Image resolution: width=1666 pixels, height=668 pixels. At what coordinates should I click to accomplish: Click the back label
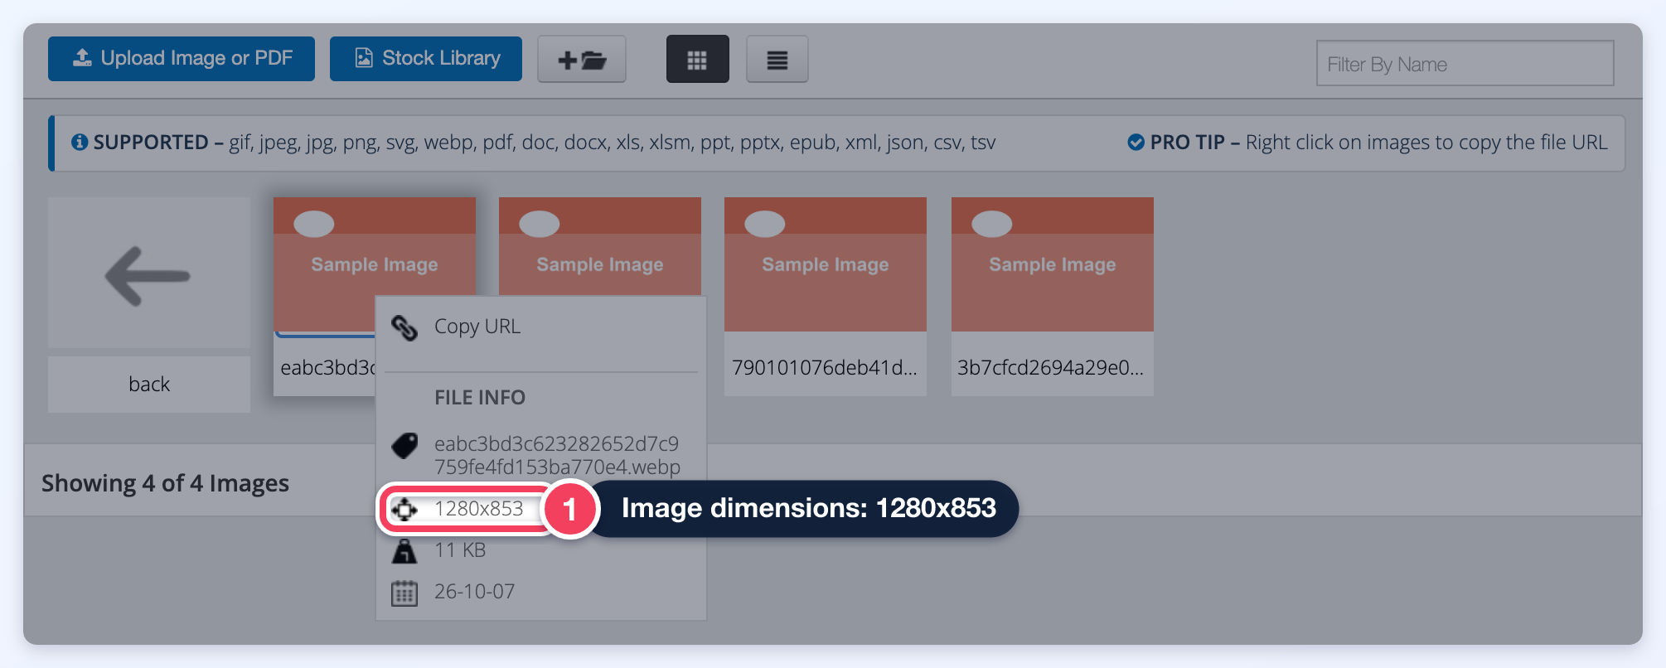(149, 385)
